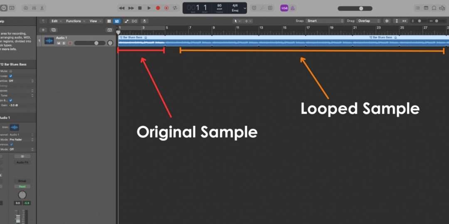Open the Functions menu in the Tracks area

tap(76, 21)
